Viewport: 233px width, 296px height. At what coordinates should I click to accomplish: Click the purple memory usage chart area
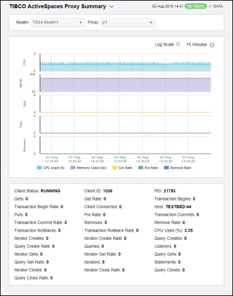pos(126,85)
